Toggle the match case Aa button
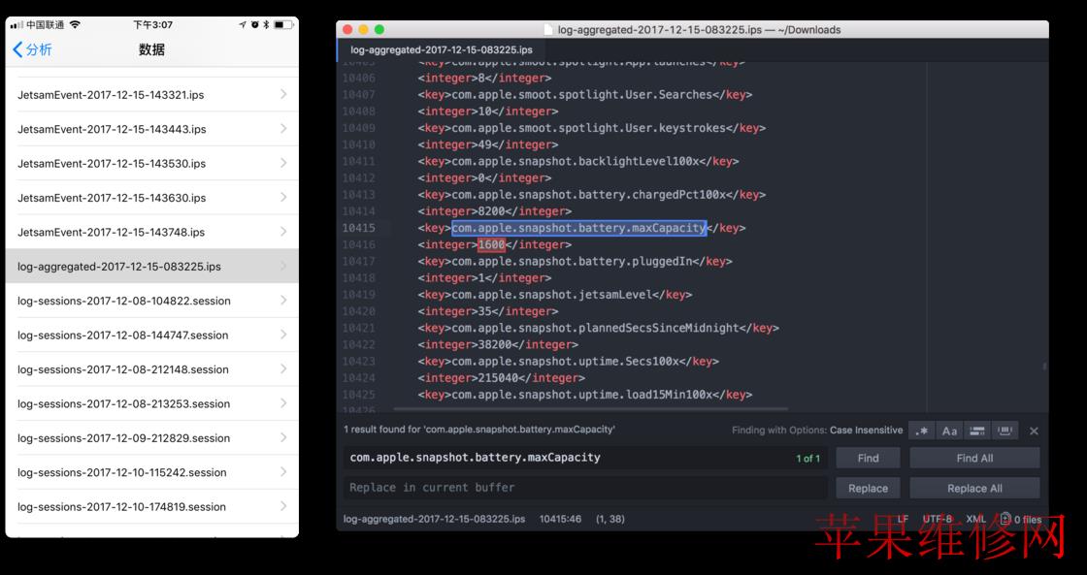 pos(949,431)
